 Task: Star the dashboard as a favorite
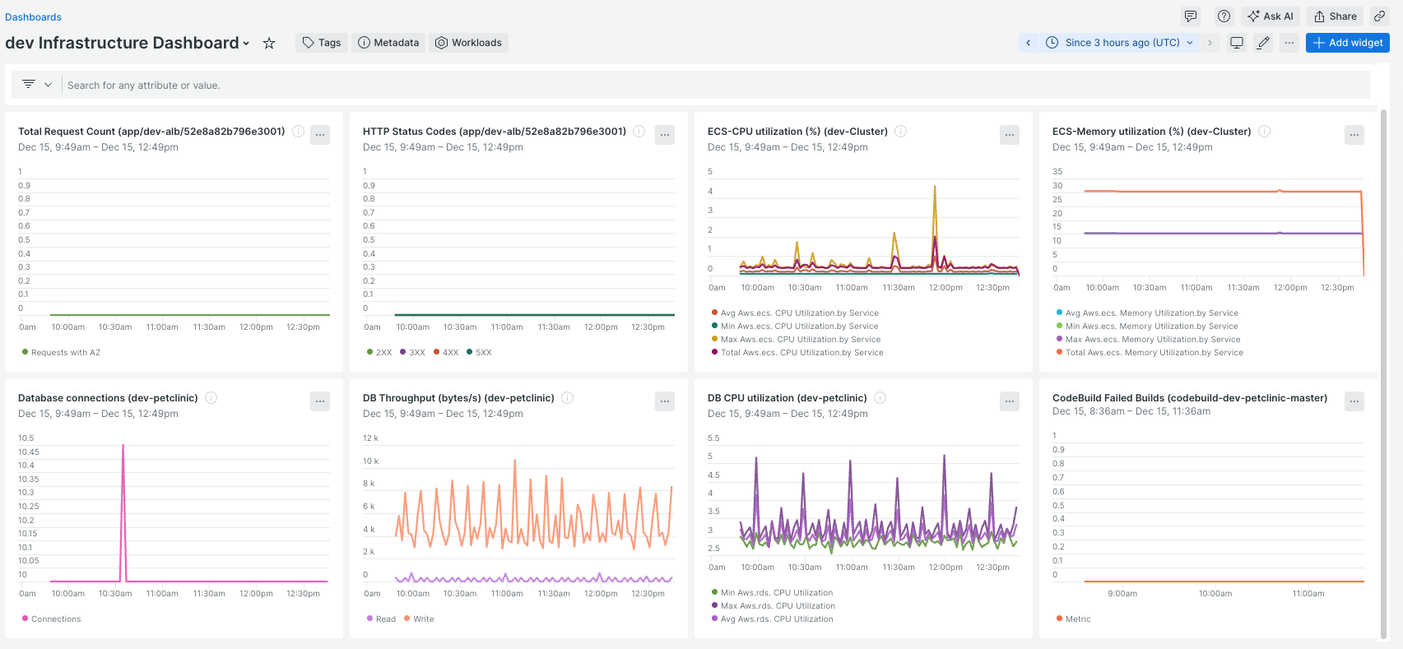pos(269,44)
